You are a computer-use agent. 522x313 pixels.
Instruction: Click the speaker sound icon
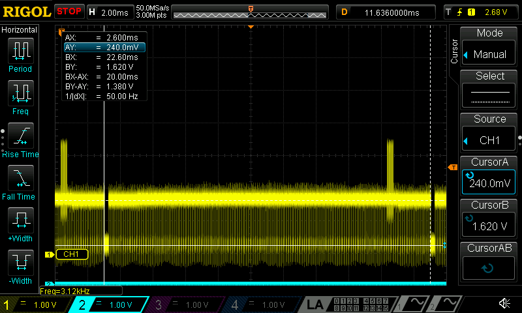pyautogui.click(x=504, y=304)
